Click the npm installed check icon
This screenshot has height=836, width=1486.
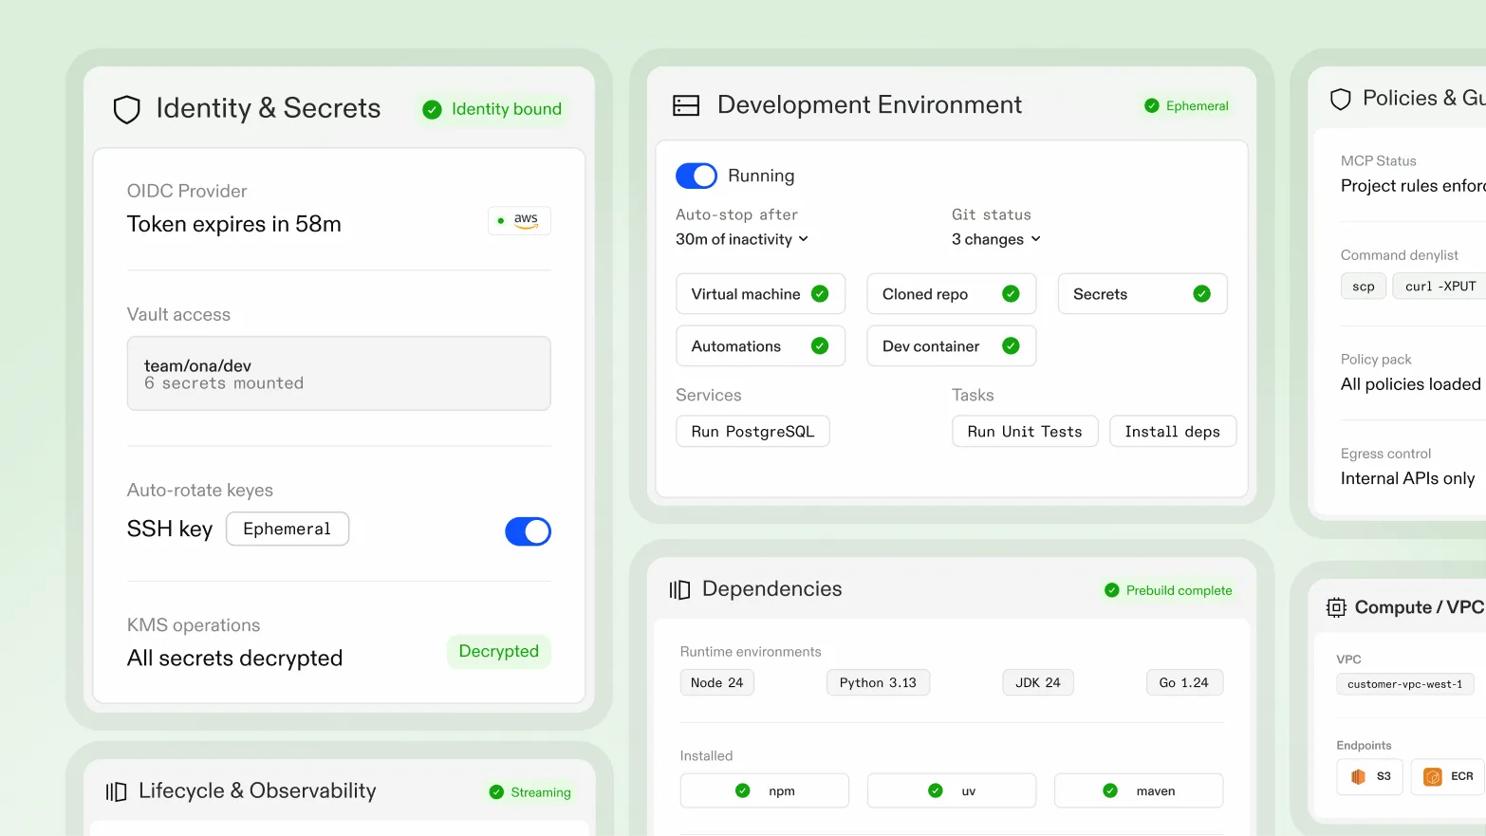pyautogui.click(x=743, y=790)
